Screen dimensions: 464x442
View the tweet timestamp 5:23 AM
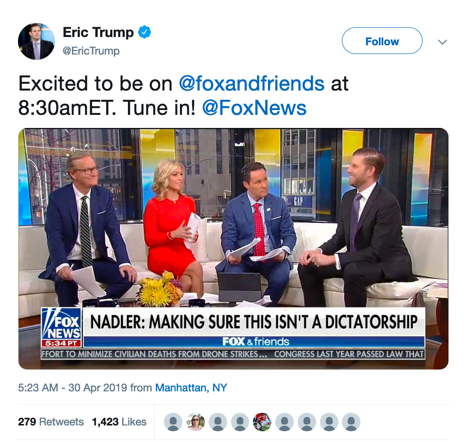38,387
